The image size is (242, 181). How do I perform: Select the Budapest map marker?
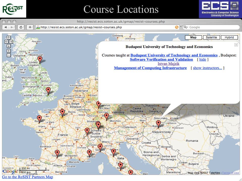pos(158,124)
